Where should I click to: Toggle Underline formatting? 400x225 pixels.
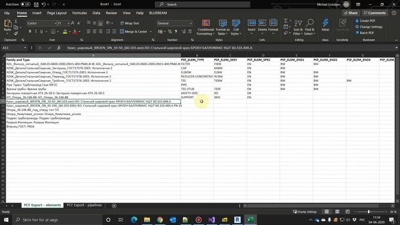coord(41,32)
